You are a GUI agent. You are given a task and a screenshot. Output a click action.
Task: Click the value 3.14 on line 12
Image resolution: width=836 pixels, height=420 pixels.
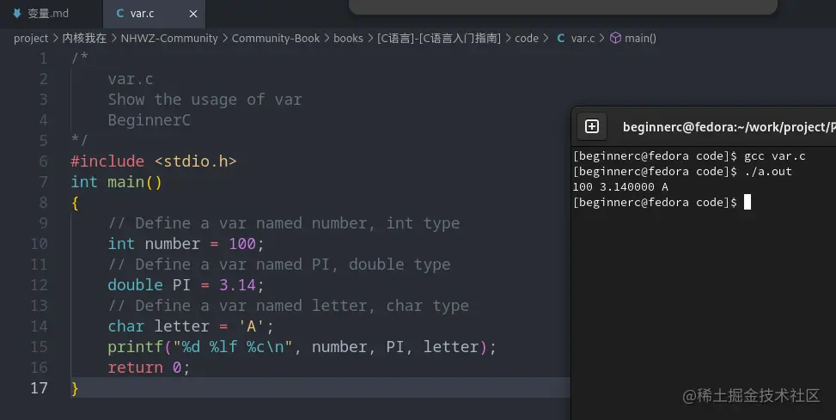(237, 284)
